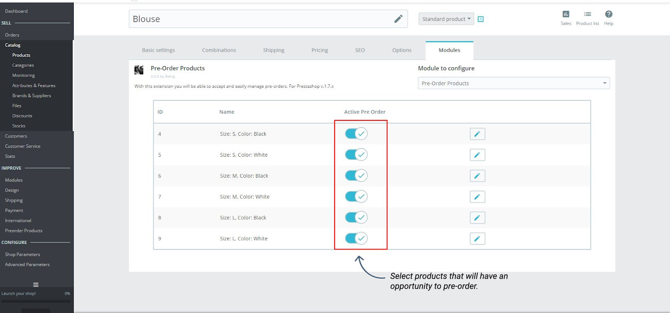Toggle pre-order for Size L, Color Black
Viewport: 670px width, 313px height.
(x=356, y=217)
